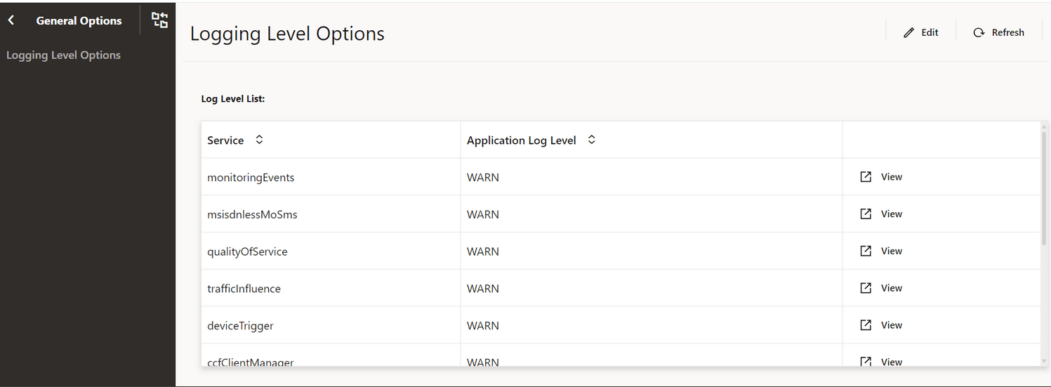The image size is (1051, 387).
Task: Sort table by Service column arrows
Action: coord(259,140)
